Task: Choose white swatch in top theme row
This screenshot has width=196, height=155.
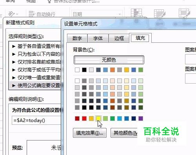Action: coord(77,70)
